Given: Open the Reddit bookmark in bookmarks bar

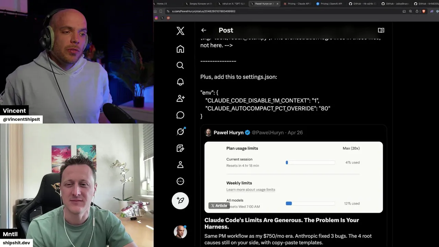Looking at the screenshot, I should [168, 18].
